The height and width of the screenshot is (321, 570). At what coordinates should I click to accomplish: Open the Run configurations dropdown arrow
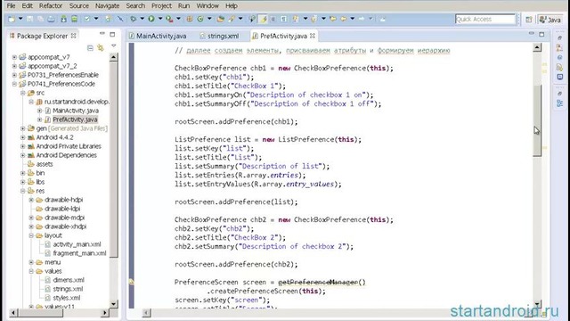[x=160, y=19]
